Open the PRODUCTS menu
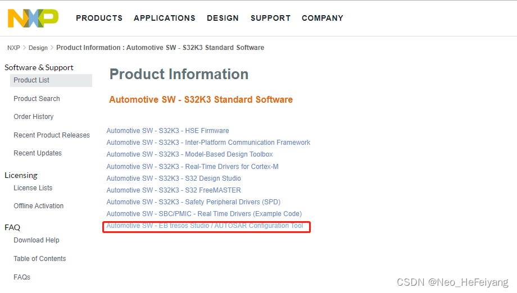517x293 pixels. 99,18
